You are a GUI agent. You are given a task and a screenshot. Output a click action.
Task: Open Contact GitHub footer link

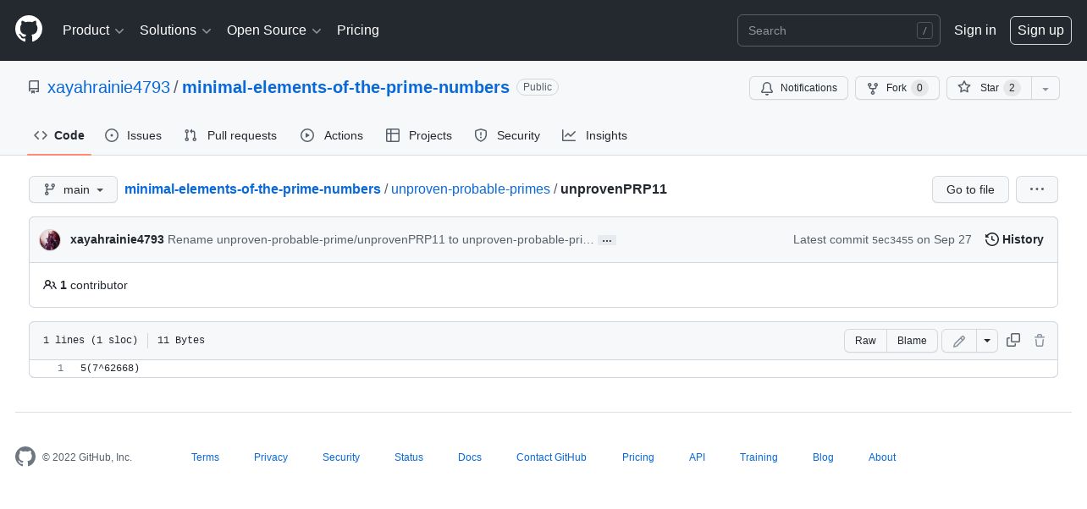pyautogui.click(x=551, y=457)
